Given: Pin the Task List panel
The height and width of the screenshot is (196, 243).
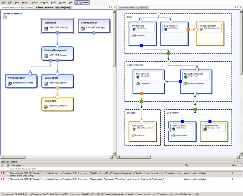Looking at the screenshot, I should (x=238, y=162).
